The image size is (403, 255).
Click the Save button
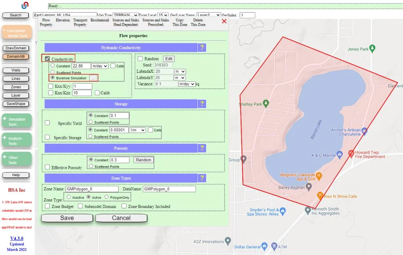(67, 218)
